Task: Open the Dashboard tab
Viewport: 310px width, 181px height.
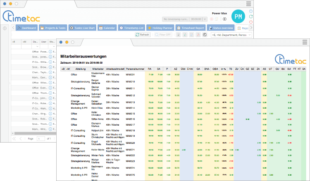Action: pyautogui.click(x=27, y=28)
